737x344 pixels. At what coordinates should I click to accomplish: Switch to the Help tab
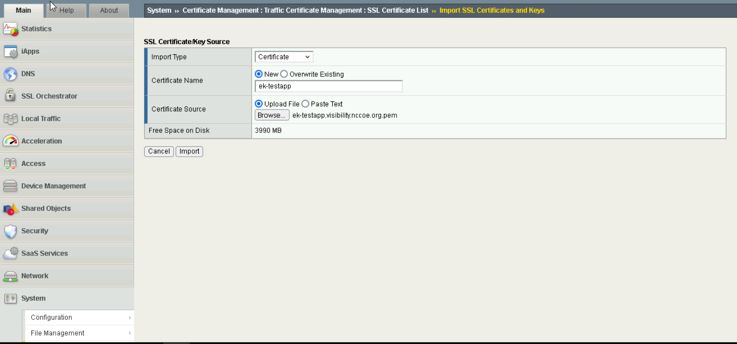pyautogui.click(x=66, y=10)
